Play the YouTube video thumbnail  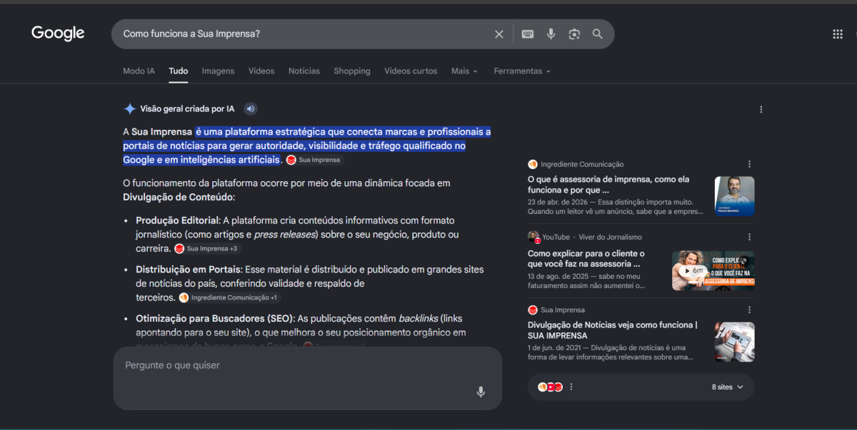pos(713,270)
